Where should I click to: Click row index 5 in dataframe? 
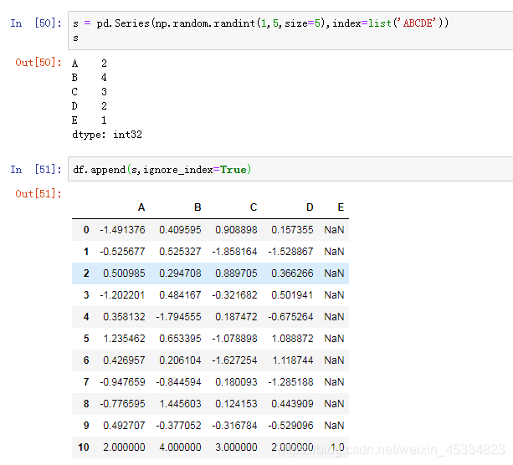(86, 339)
